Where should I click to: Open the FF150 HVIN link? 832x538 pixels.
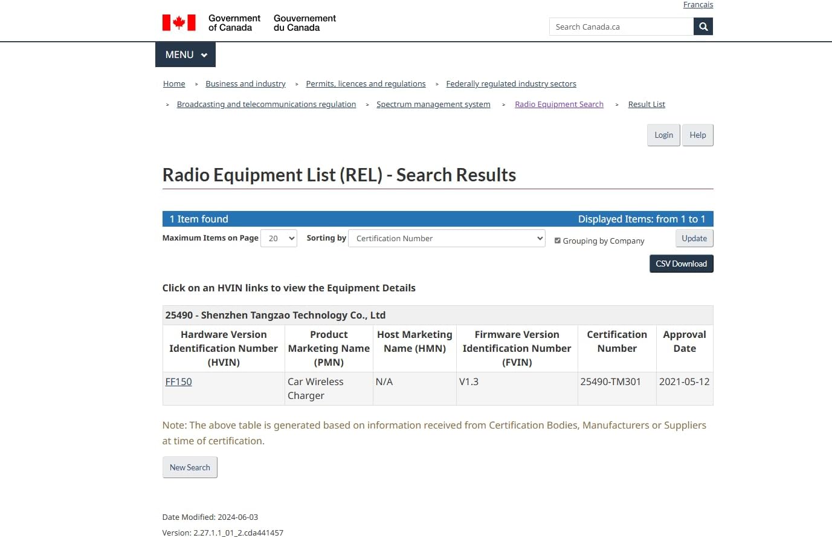[178, 382]
